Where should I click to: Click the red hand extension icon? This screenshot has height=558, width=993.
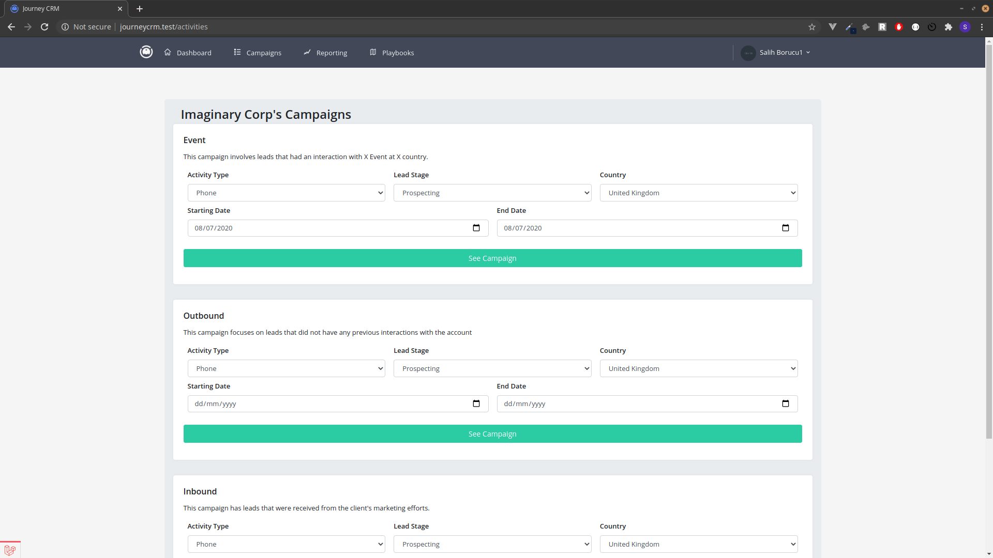[899, 27]
